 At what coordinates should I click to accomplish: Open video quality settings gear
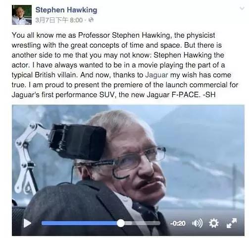pos(214,223)
